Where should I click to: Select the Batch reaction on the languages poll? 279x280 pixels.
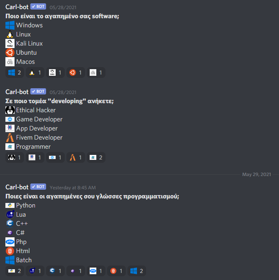click(x=137, y=271)
